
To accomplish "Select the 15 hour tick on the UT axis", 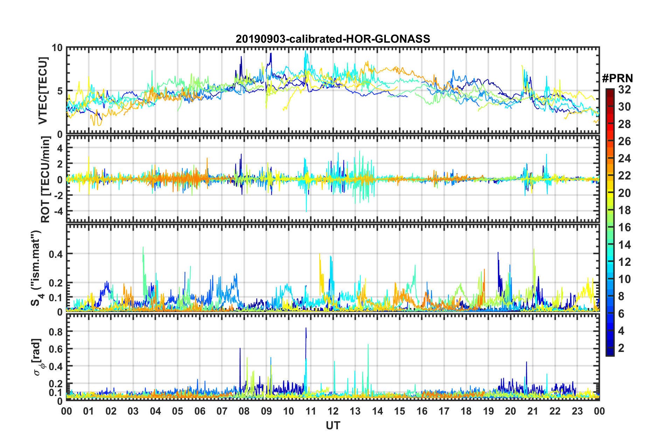I will pyautogui.click(x=400, y=411).
